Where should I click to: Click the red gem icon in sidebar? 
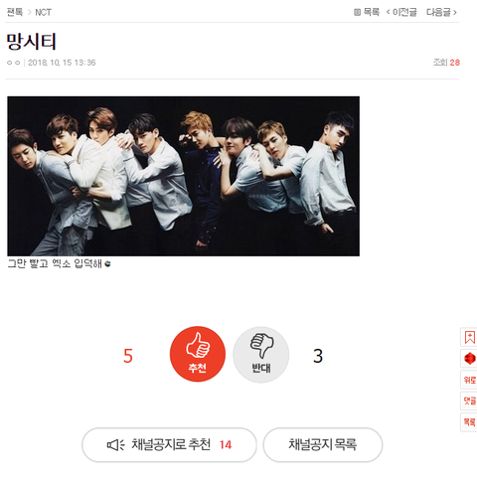469,359
